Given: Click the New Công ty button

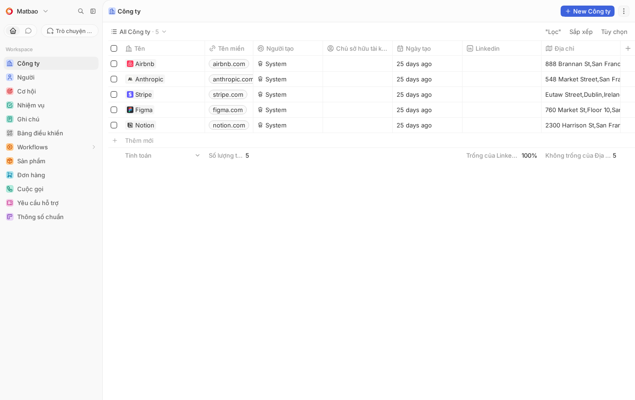Looking at the screenshot, I should pyautogui.click(x=588, y=11).
